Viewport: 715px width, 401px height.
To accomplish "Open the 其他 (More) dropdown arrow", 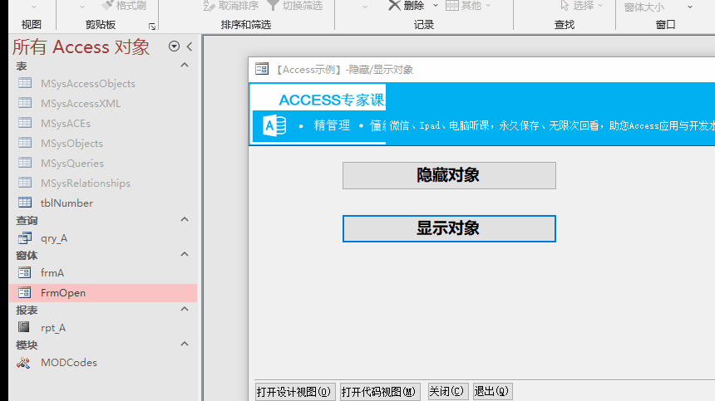I will pyautogui.click(x=488, y=6).
